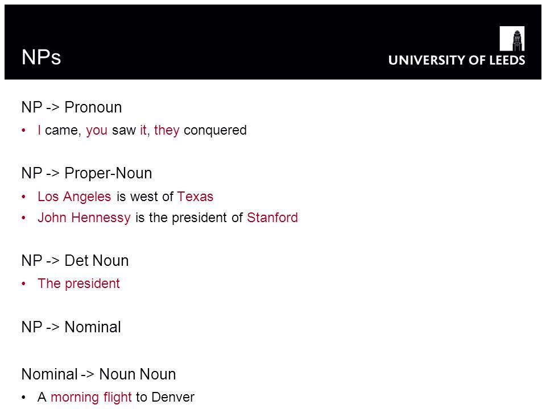
Task: Click the word 'Denver'
Action: tap(173, 397)
